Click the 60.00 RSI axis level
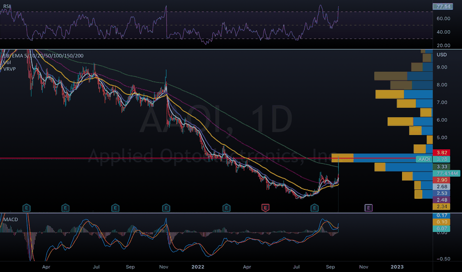This screenshot has height=272, width=462. (443, 18)
